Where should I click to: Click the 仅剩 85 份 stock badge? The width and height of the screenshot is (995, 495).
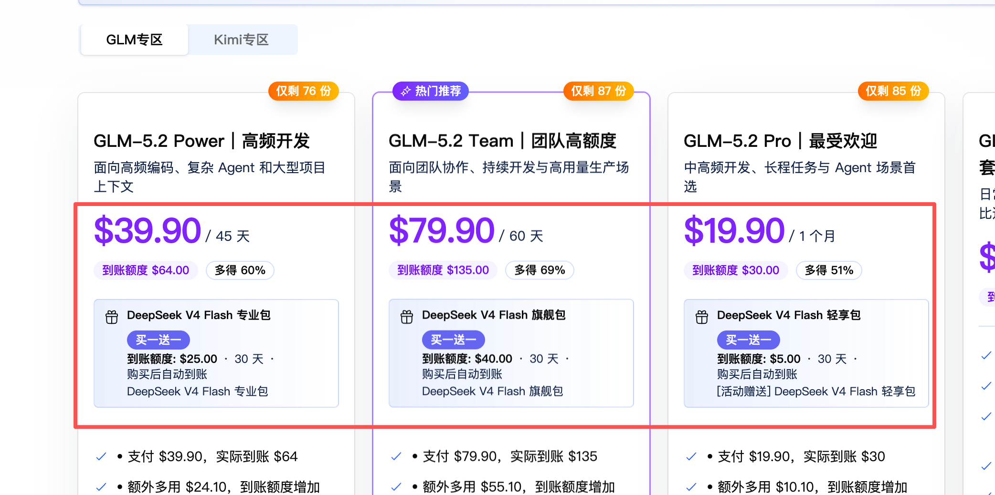893,91
